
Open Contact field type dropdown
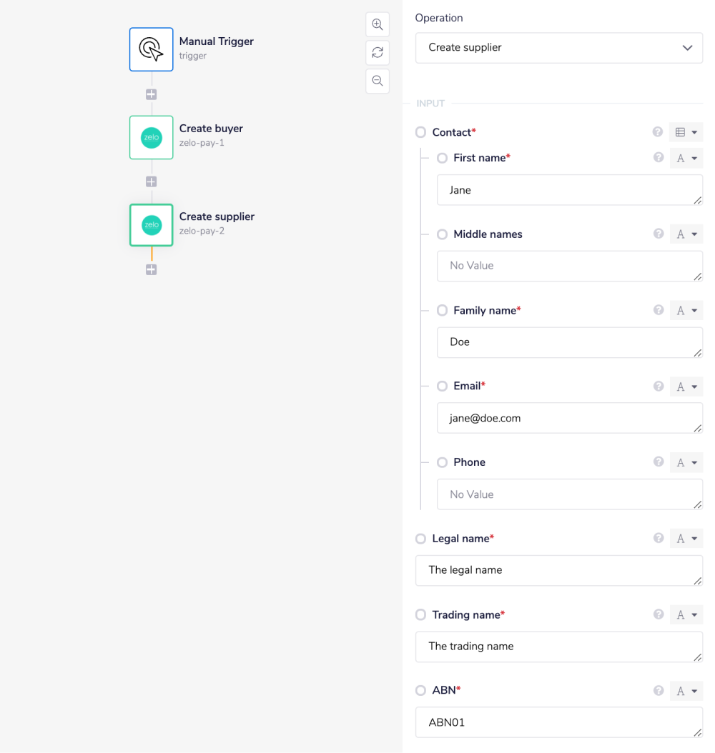click(x=686, y=132)
